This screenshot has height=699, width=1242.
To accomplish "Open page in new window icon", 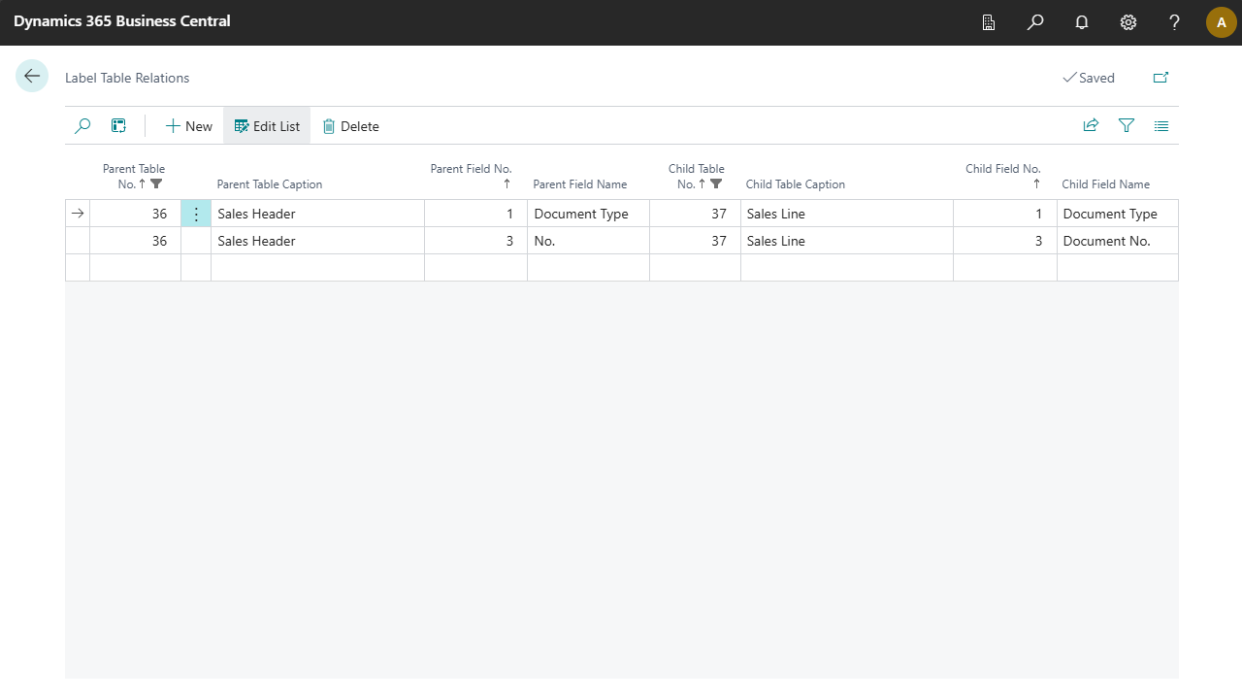I will coord(1160,78).
